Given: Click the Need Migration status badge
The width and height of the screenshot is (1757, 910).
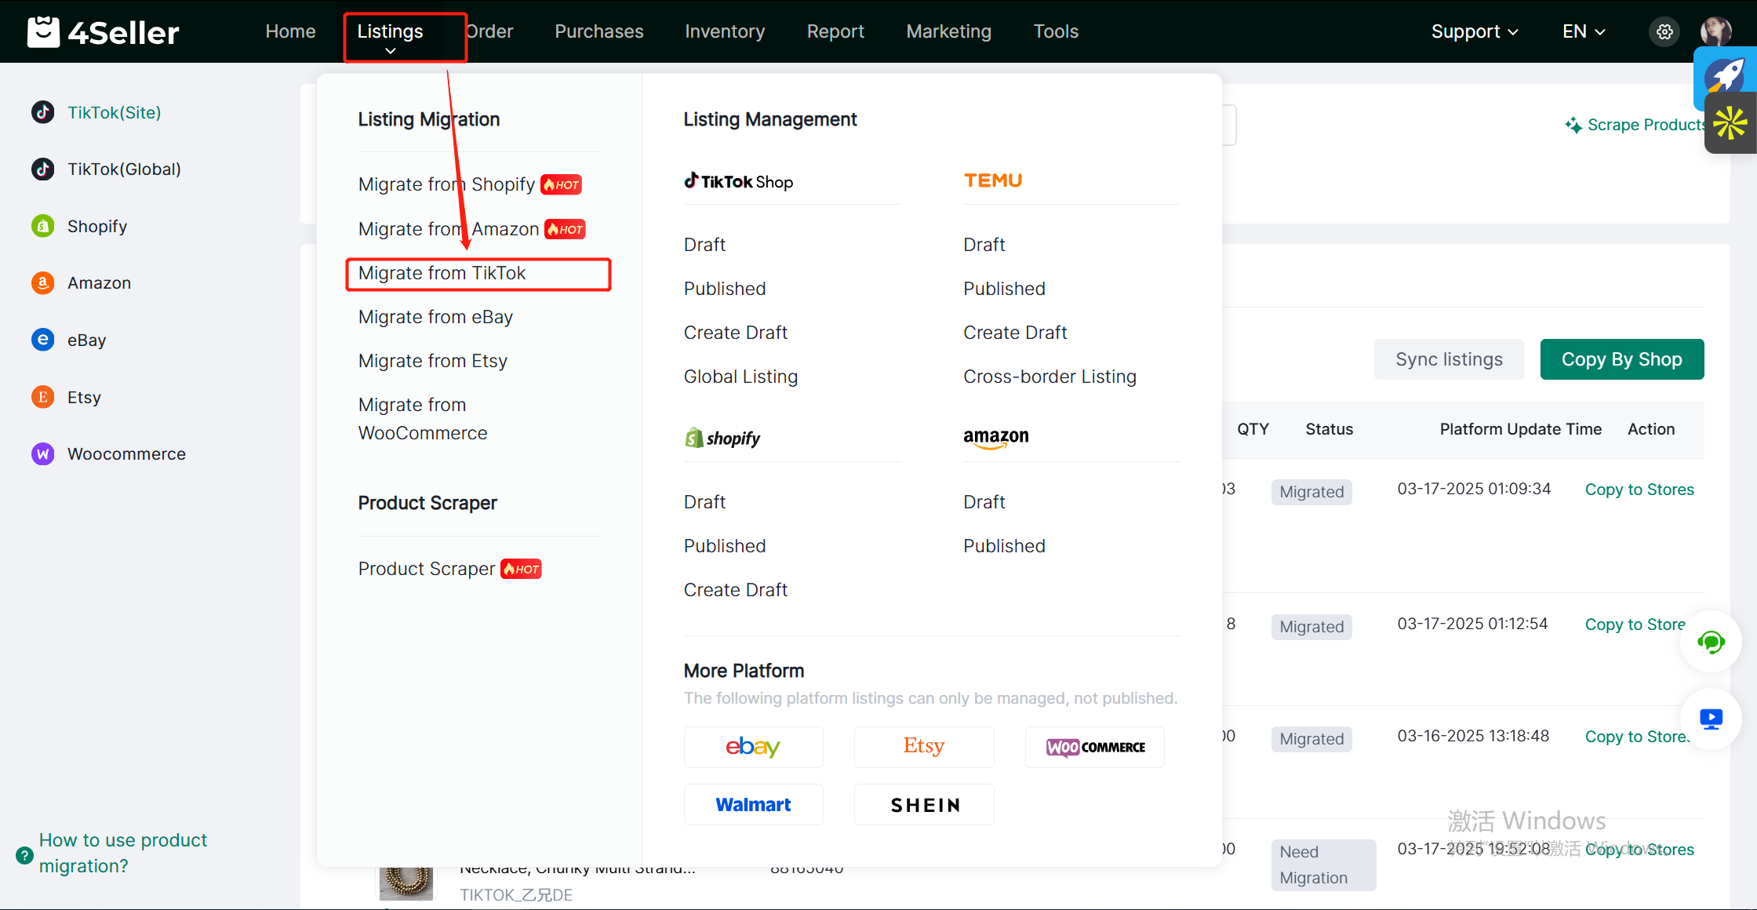Looking at the screenshot, I should [x=1323, y=864].
